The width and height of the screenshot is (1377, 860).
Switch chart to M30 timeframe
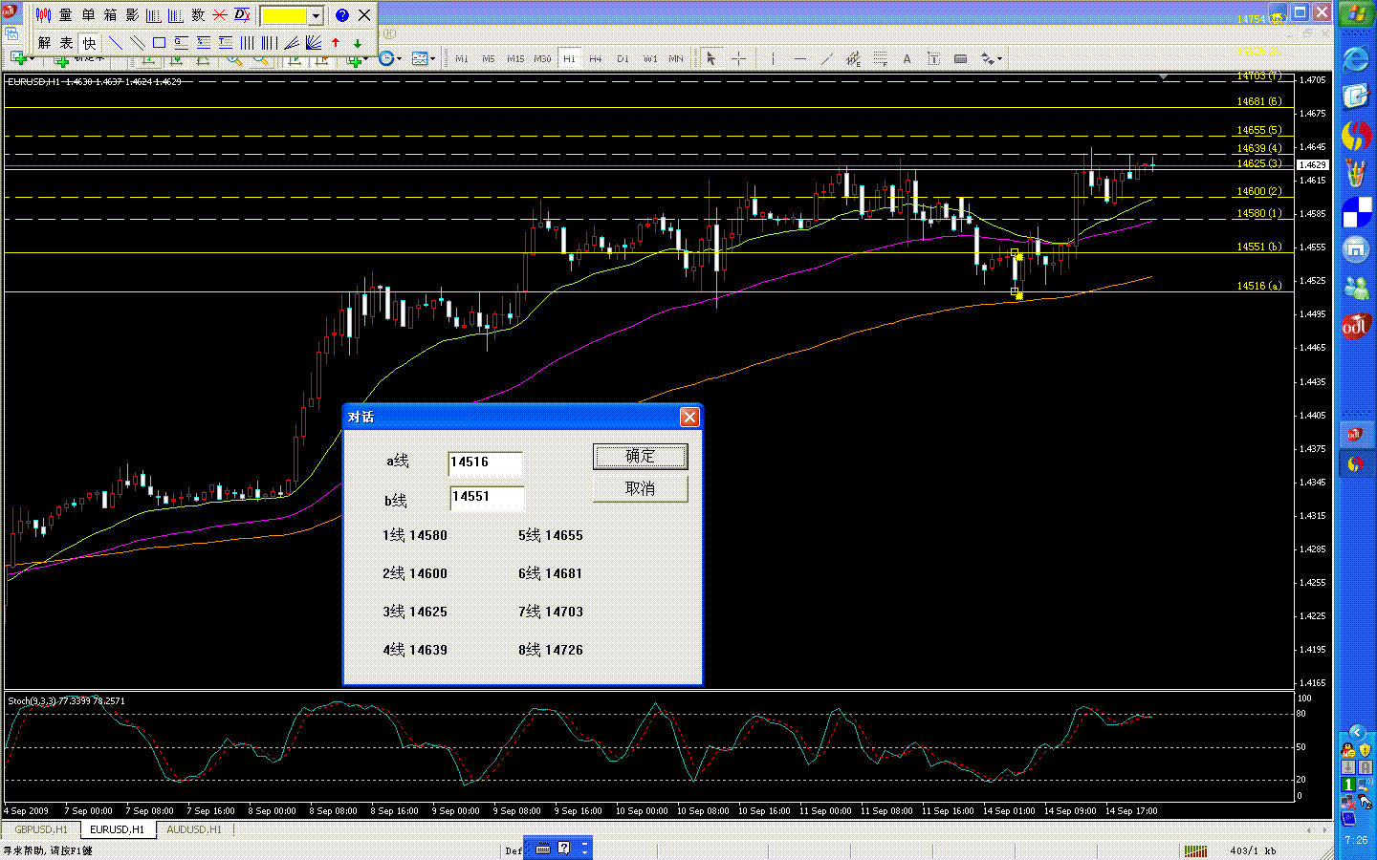pos(542,59)
